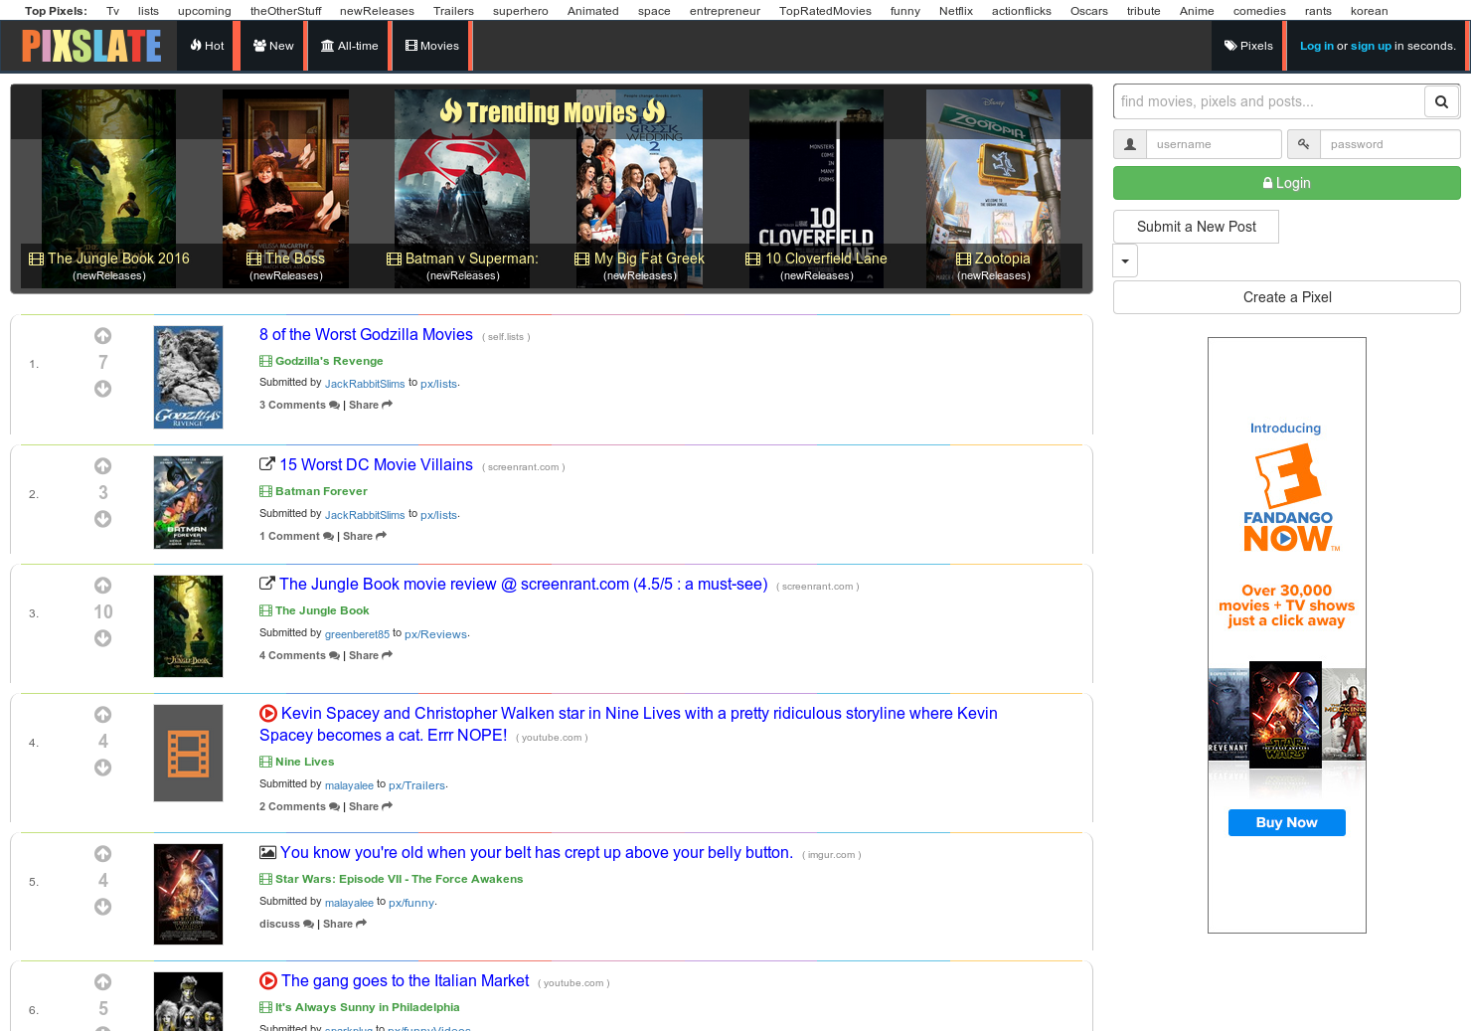Downvote the Kevin Spacey Nine Lives post
This screenshot has width=1471, height=1031.
[x=102, y=768]
